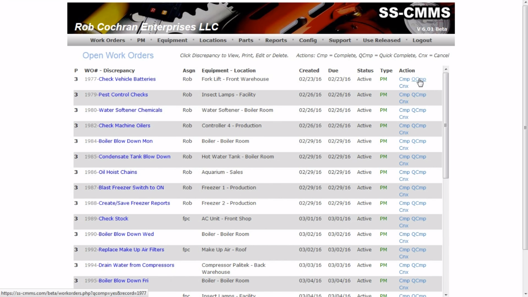
Task: Click the Open Work Orders heading
Action: point(118,55)
